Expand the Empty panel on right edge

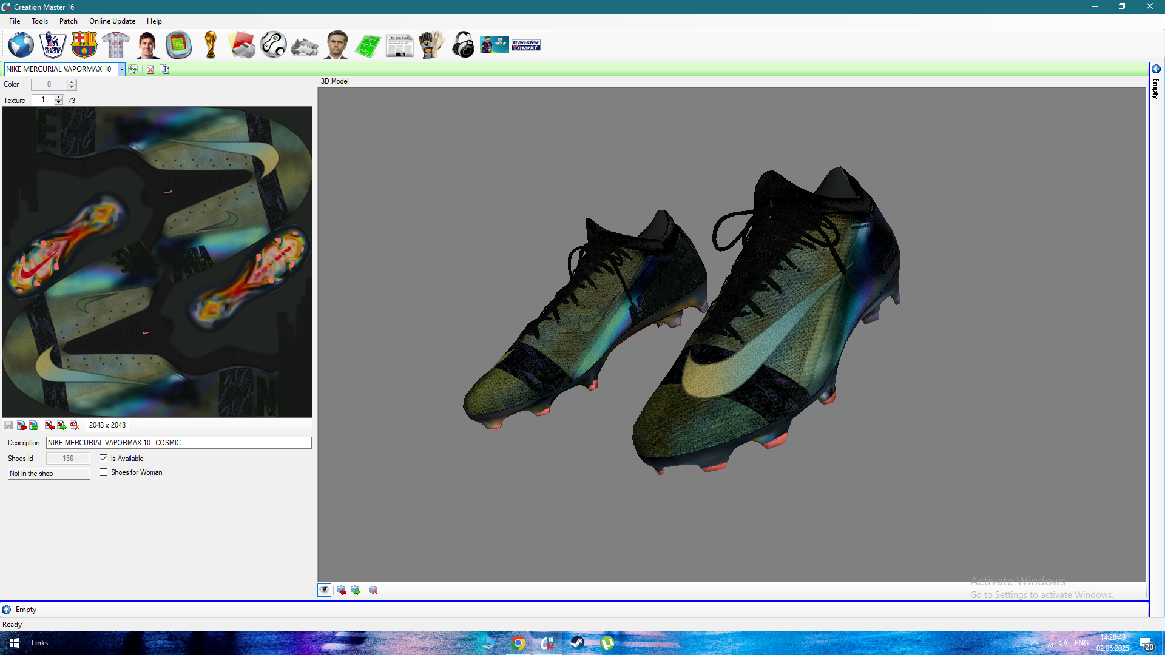(1156, 69)
